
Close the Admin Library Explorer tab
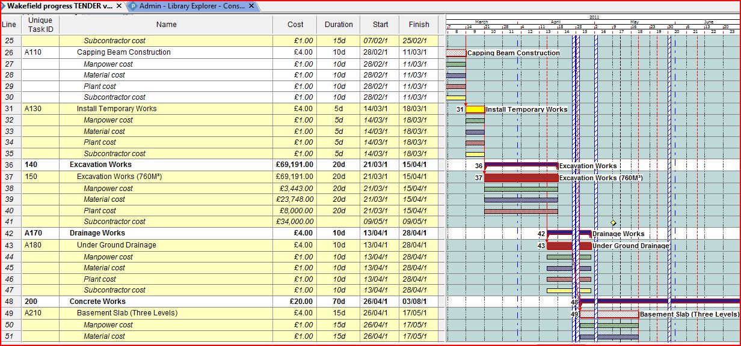pos(251,6)
